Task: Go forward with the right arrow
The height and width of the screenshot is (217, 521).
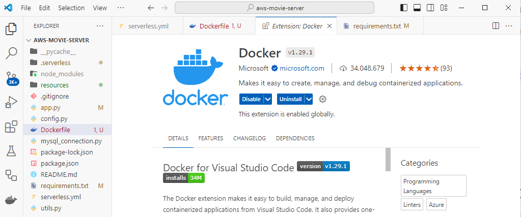Action: (164, 8)
